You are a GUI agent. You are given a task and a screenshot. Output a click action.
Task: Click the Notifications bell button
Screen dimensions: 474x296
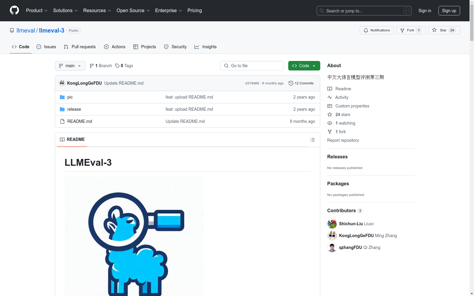[377, 30]
